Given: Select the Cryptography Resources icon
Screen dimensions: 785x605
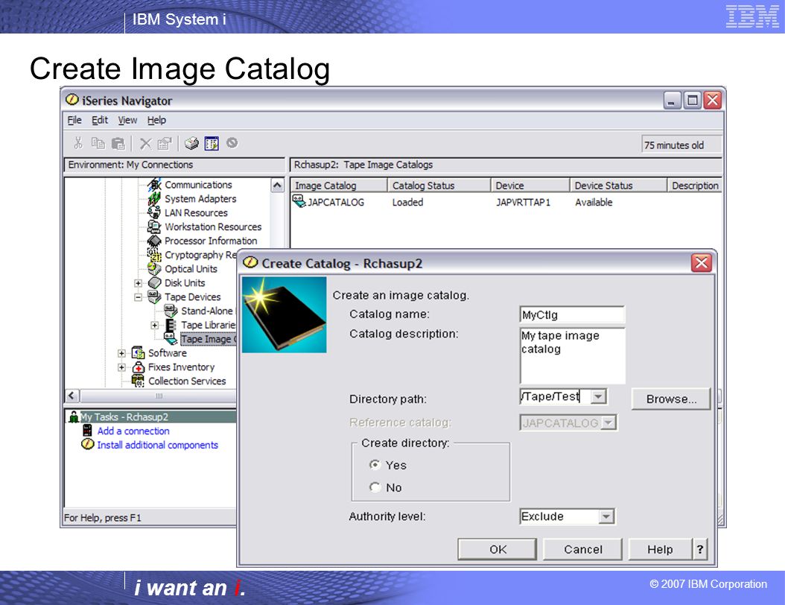Looking at the screenshot, I should (155, 255).
